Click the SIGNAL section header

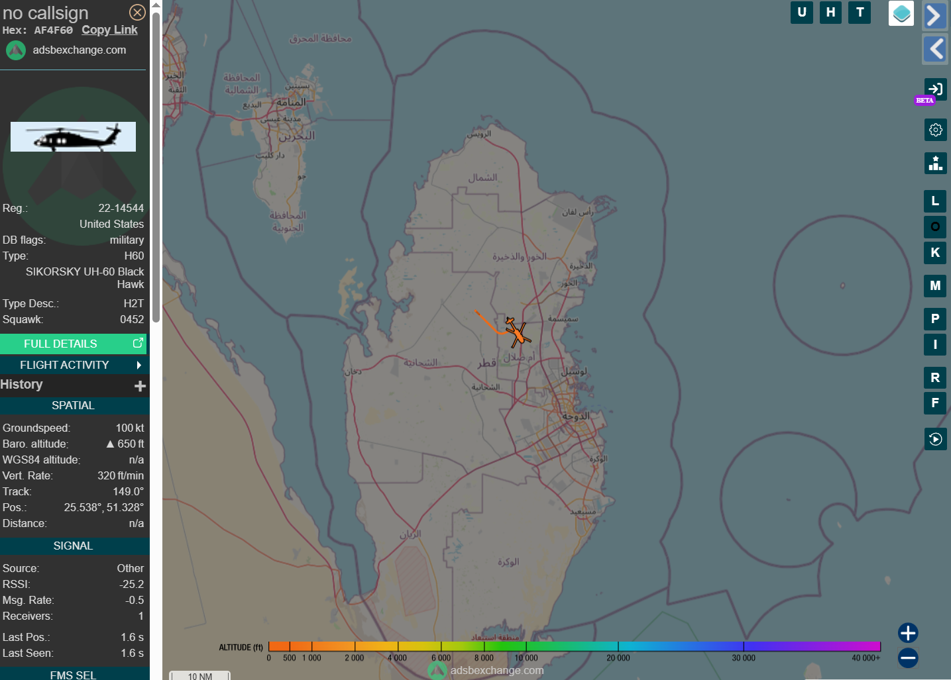pyautogui.click(x=73, y=546)
